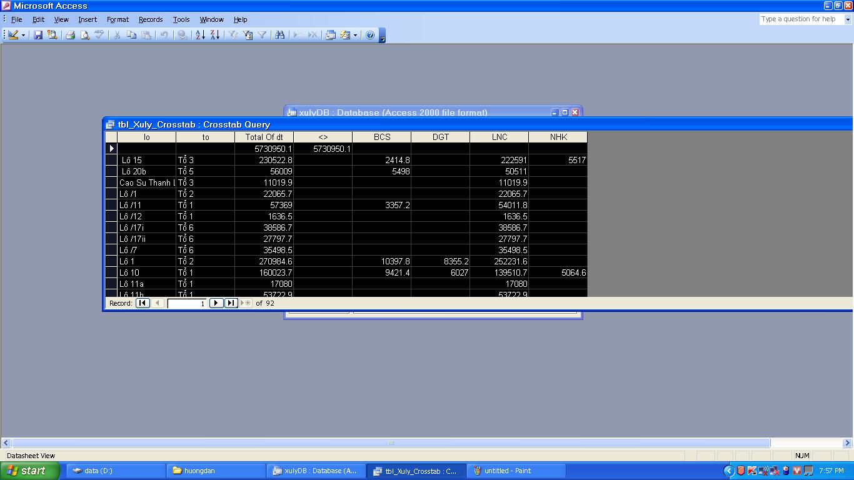Select the 'NHK' column header

558,137
